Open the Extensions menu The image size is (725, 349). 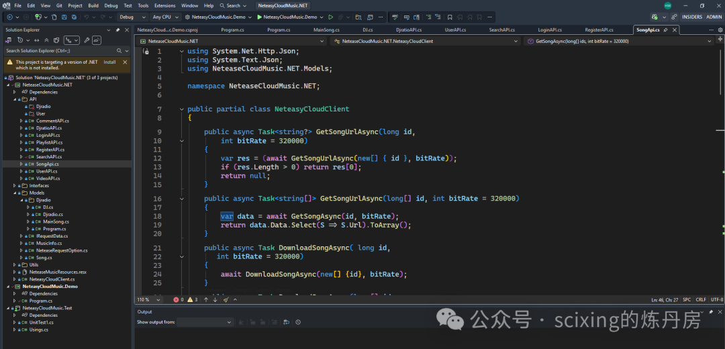(164, 5)
